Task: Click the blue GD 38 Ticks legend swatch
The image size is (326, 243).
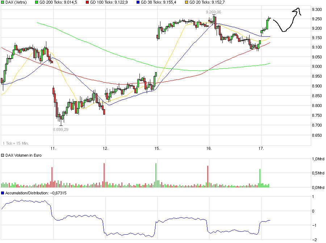Action: coord(138,3)
